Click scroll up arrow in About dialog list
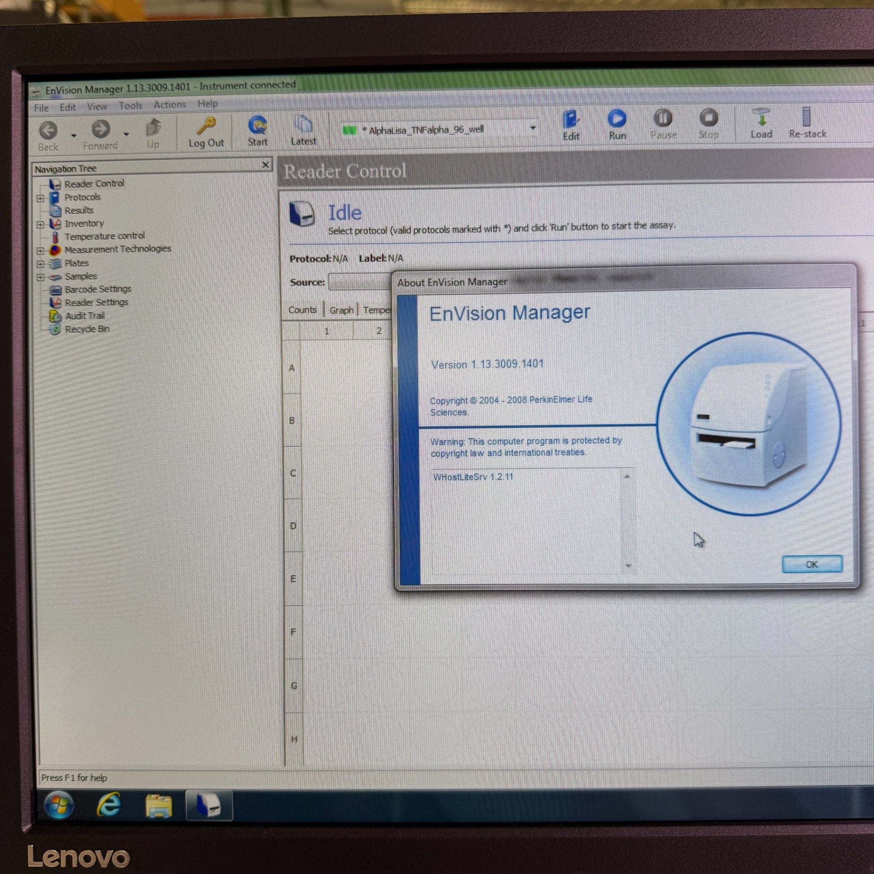 [x=627, y=477]
